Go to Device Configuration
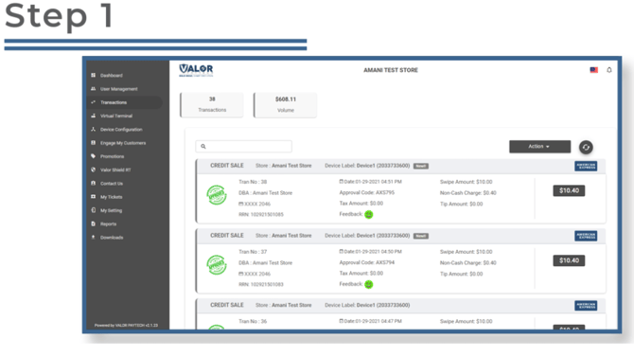The image size is (634, 357). (x=121, y=130)
